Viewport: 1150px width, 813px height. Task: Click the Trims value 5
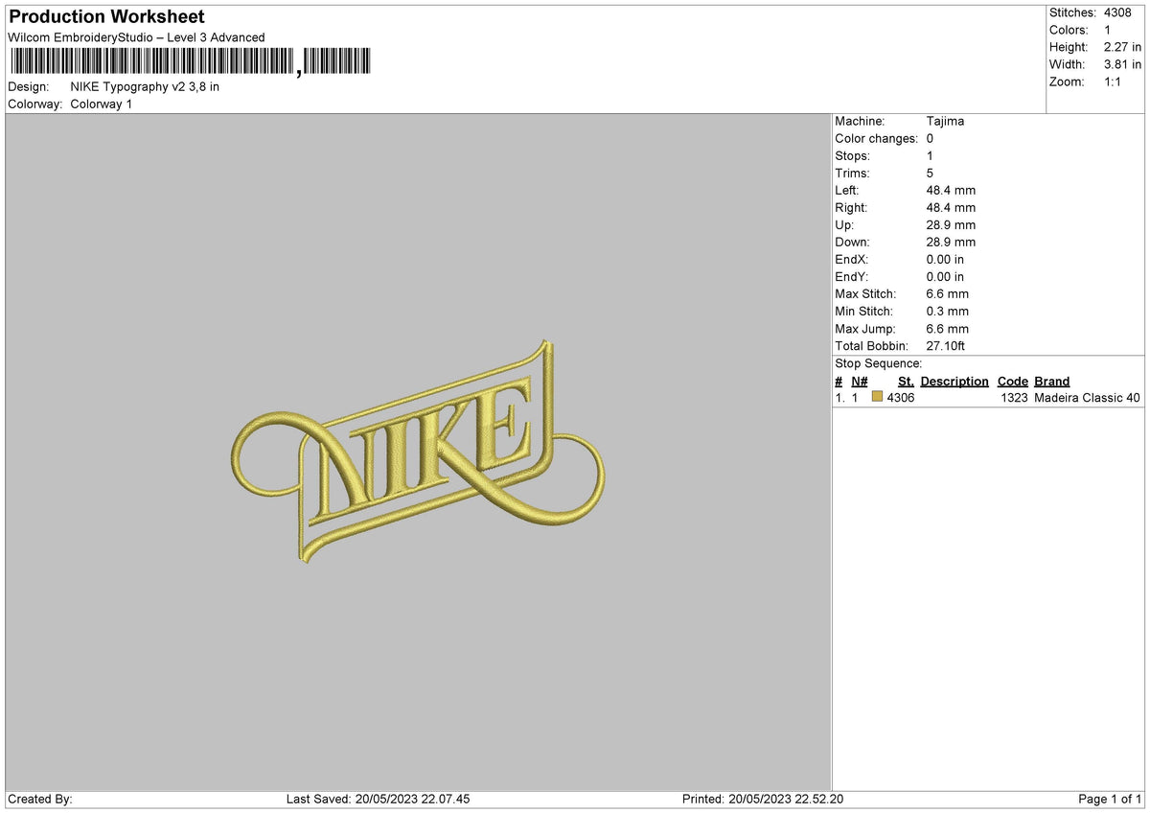coord(930,173)
